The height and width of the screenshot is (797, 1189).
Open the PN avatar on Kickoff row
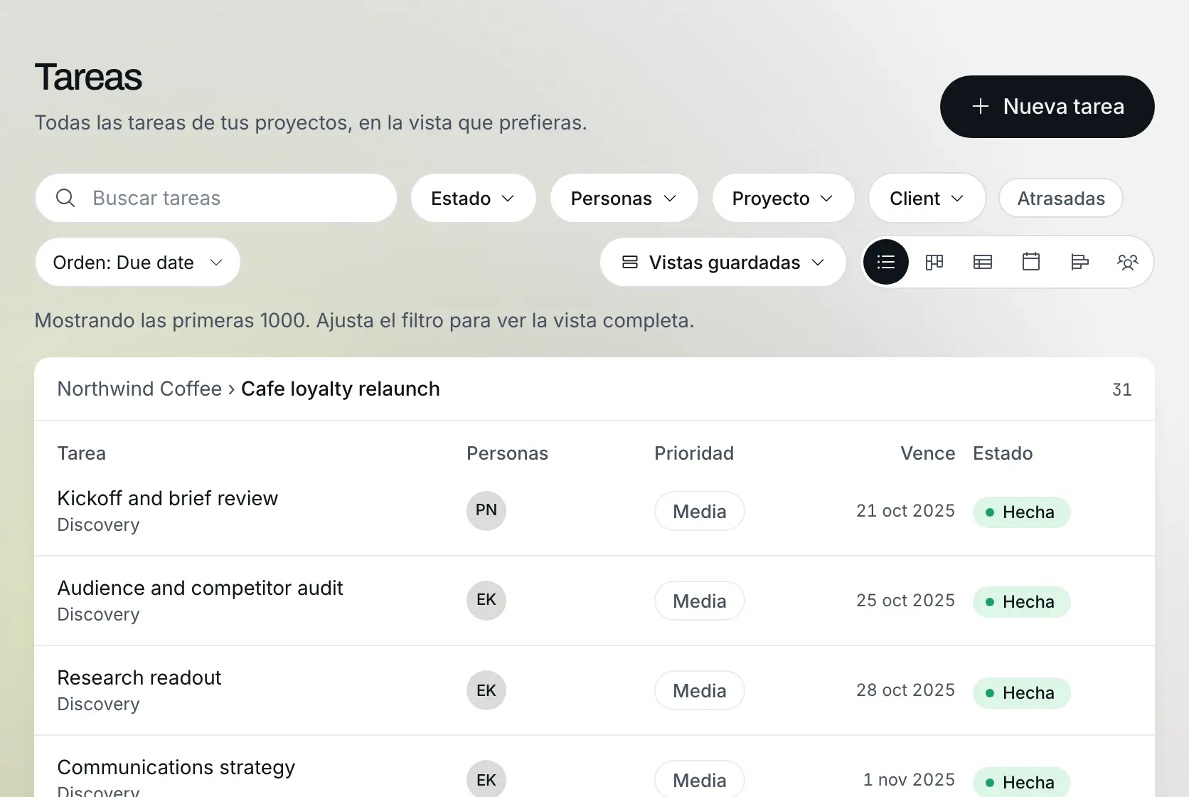tap(486, 510)
